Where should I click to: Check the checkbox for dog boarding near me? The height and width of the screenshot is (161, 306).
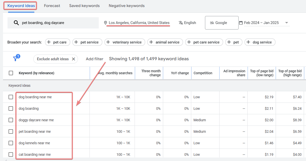click(11, 97)
